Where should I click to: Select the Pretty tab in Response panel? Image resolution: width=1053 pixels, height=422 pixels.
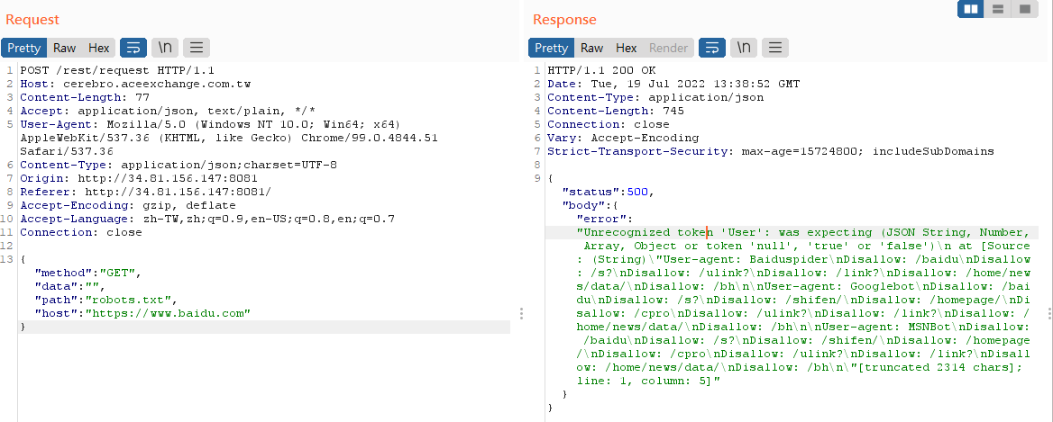click(x=552, y=48)
